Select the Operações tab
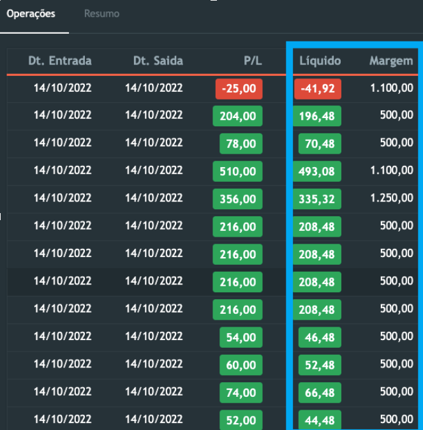This screenshot has width=423, height=430. pos(31,13)
